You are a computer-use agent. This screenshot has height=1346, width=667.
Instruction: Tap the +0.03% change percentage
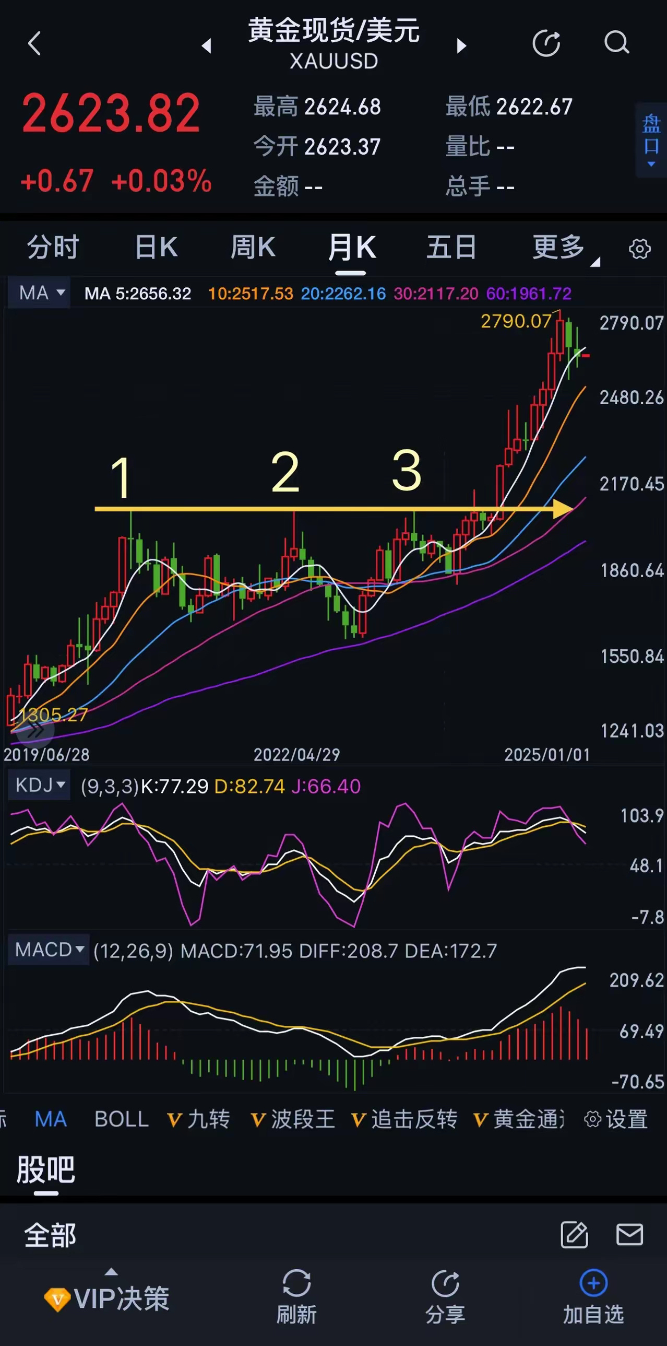[161, 181]
